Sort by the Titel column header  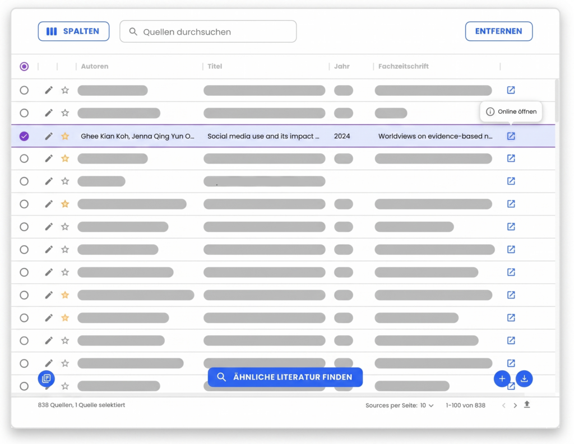pyautogui.click(x=215, y=66)
